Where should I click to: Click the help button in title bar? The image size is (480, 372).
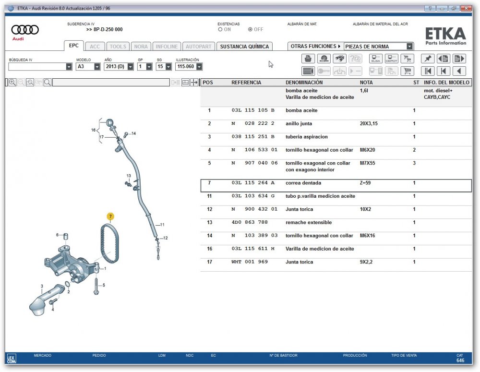pos(430,8)
